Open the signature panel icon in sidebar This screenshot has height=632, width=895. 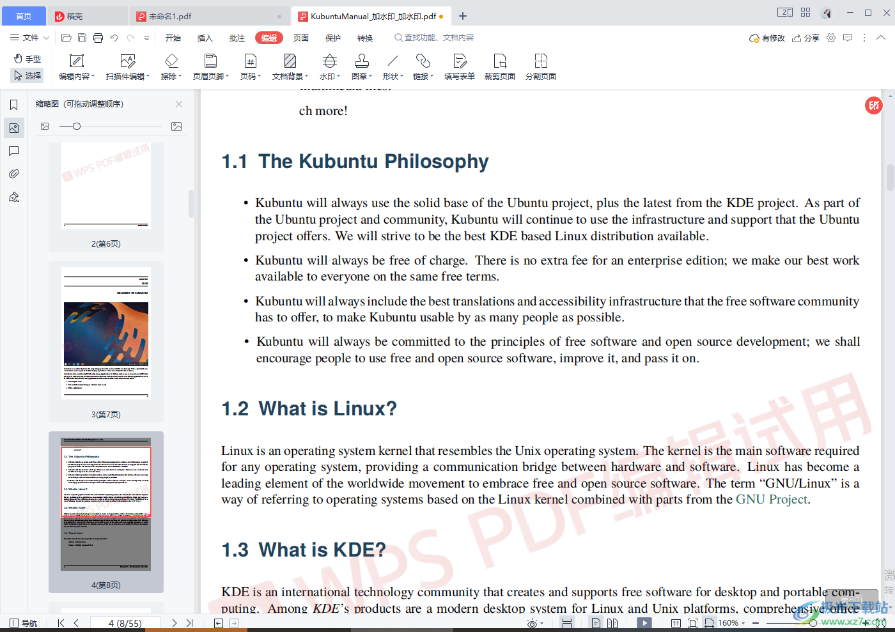coord(14,197)
